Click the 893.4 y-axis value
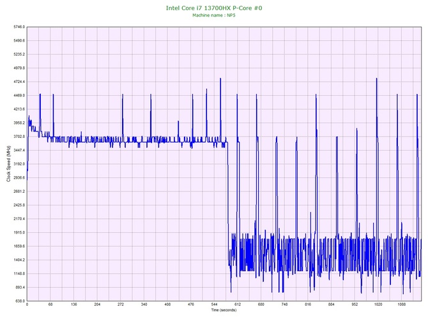 point(20,287)
